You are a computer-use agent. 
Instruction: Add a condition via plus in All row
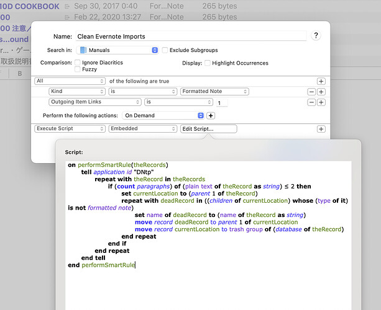(321, 81)
